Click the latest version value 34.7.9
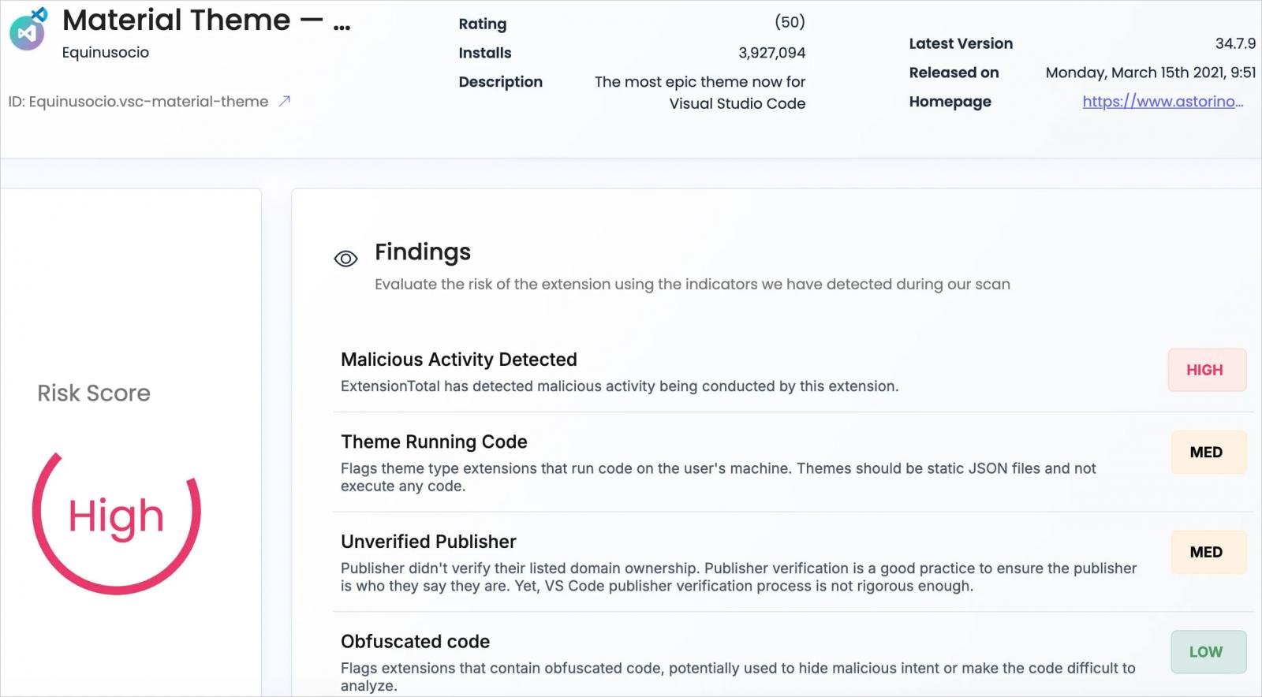1262x697 pixels. pos(1235,43)
